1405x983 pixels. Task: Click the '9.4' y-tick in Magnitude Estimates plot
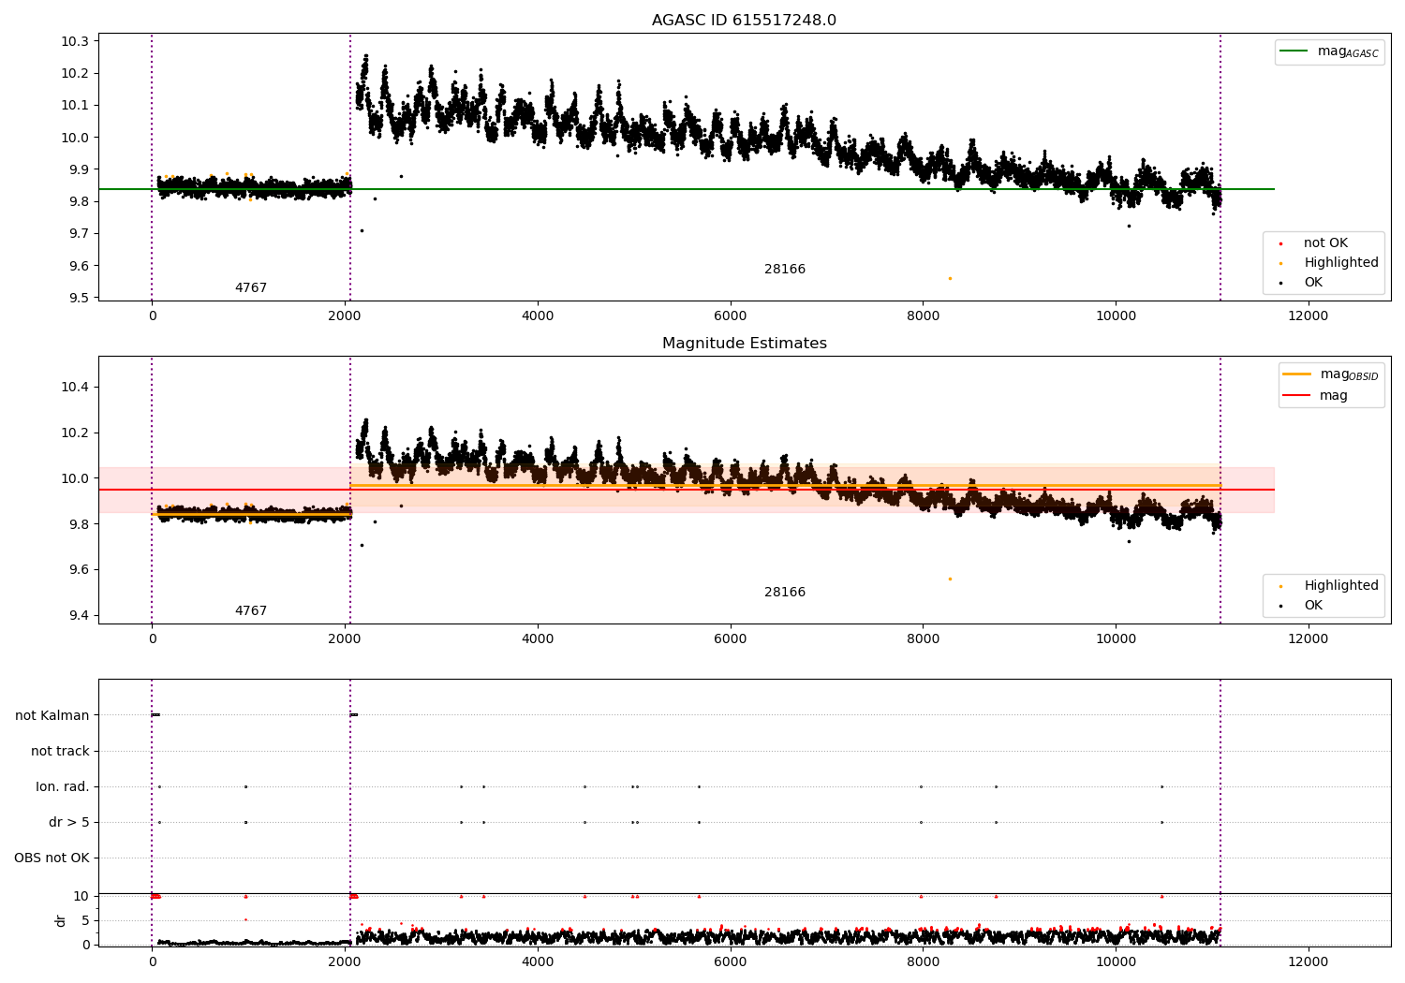79,615
